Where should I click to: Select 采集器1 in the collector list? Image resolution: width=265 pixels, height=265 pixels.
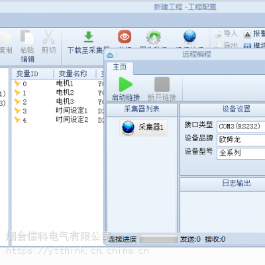click(143, 128)
